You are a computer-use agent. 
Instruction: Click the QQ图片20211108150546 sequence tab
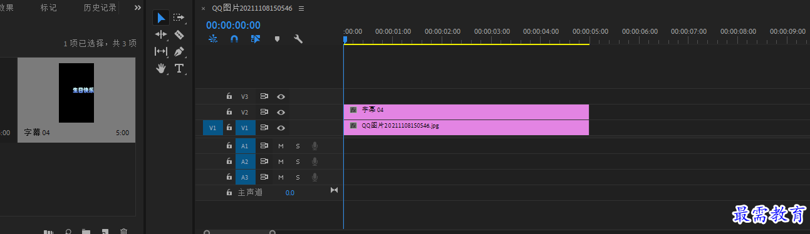pyautogui.click(x=252, y=8)
